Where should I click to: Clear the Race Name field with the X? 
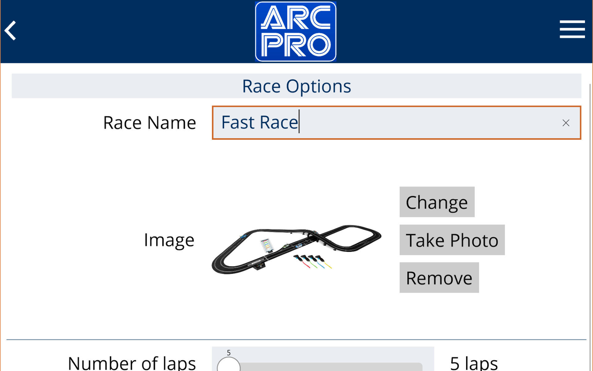click(566, 123)
